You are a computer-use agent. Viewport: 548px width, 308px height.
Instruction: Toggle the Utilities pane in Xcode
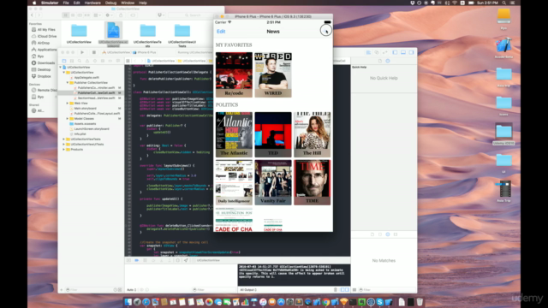point(411,52)
